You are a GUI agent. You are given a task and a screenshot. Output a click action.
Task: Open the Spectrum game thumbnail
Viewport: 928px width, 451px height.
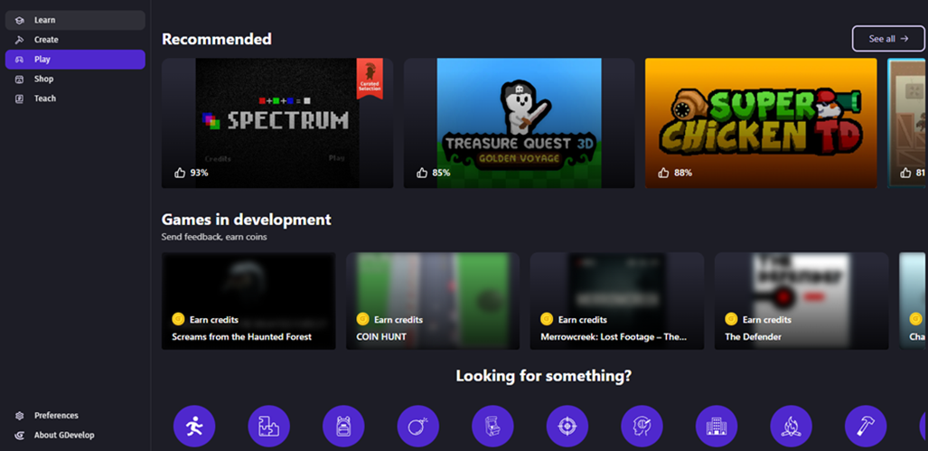pos(277,123)
